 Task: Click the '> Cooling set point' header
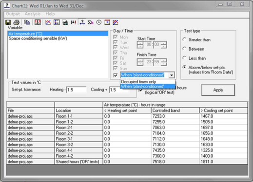pyautogui.click(x=223, y=110)
